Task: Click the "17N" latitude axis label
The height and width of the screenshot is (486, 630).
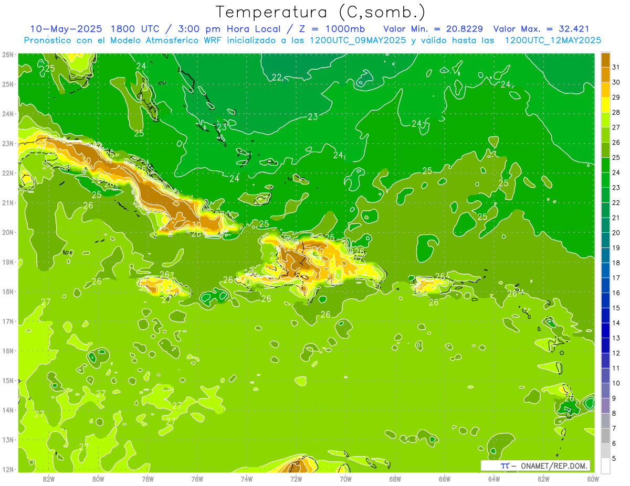Action: point(8,321)
